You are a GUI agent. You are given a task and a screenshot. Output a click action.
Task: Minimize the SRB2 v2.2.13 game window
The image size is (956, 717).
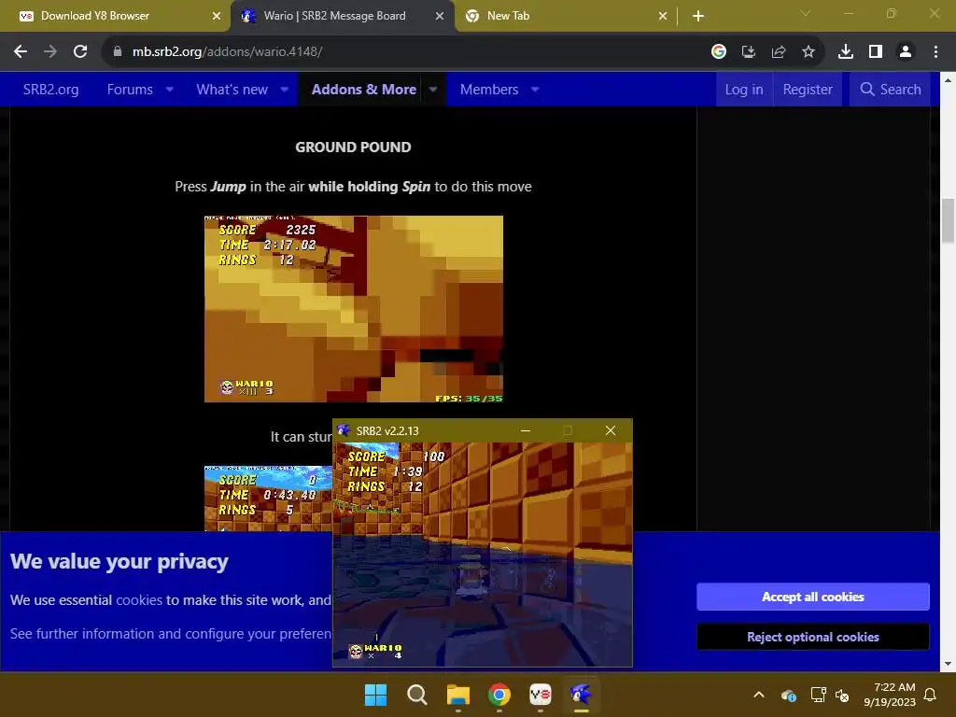pos(526,430)
